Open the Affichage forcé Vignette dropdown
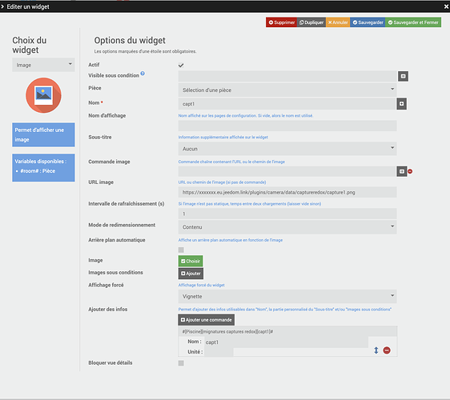450x400 pixels. pyautogui.click(x=287, y=296)
